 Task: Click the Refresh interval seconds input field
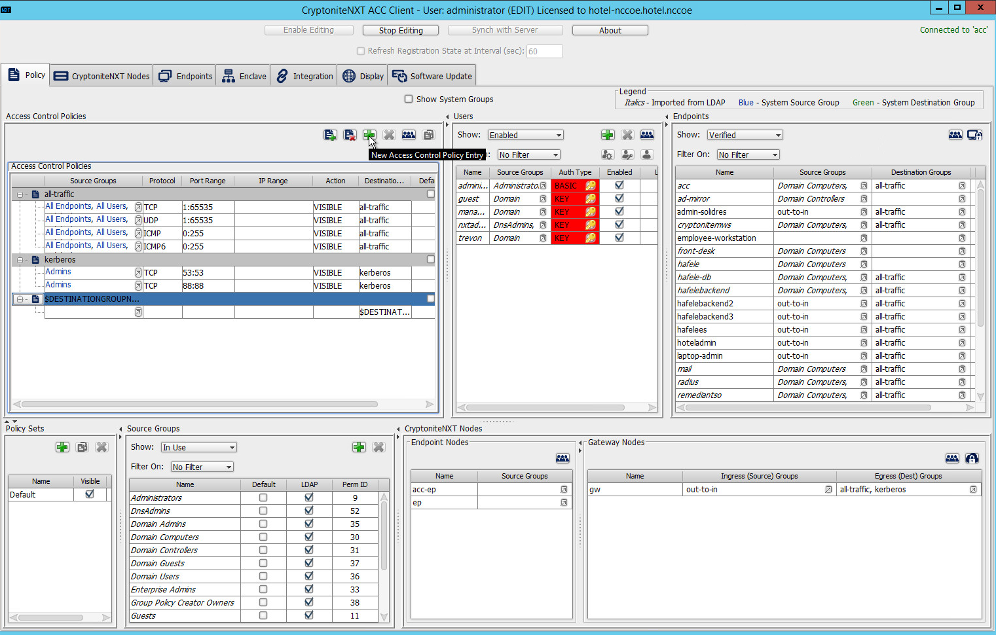pos(544,51)
